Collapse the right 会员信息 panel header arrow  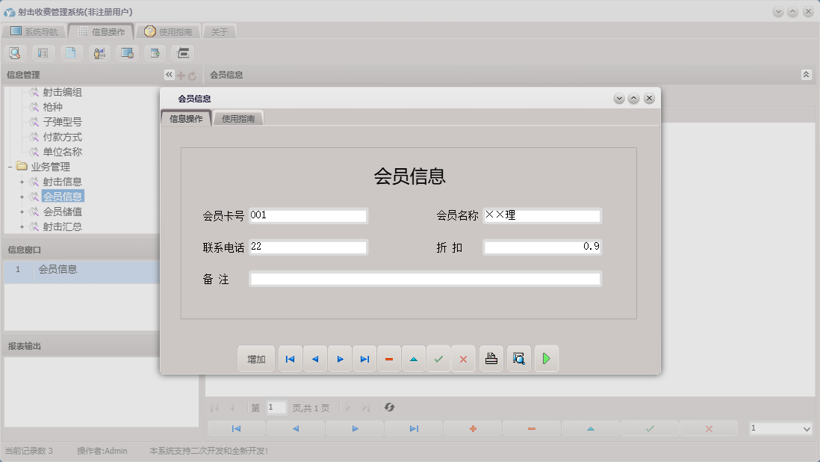[805, 75]
